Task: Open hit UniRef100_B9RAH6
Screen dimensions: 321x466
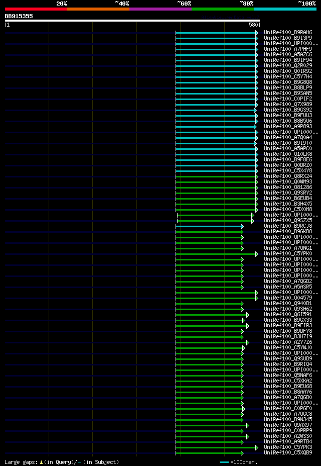Action: [288, 32]
